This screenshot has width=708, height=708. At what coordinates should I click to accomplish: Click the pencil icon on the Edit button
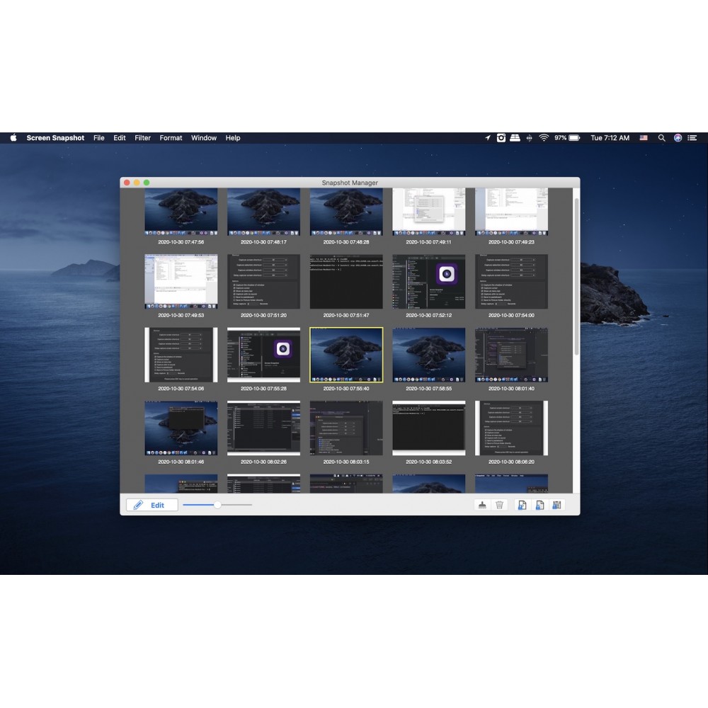pos(137,505)
